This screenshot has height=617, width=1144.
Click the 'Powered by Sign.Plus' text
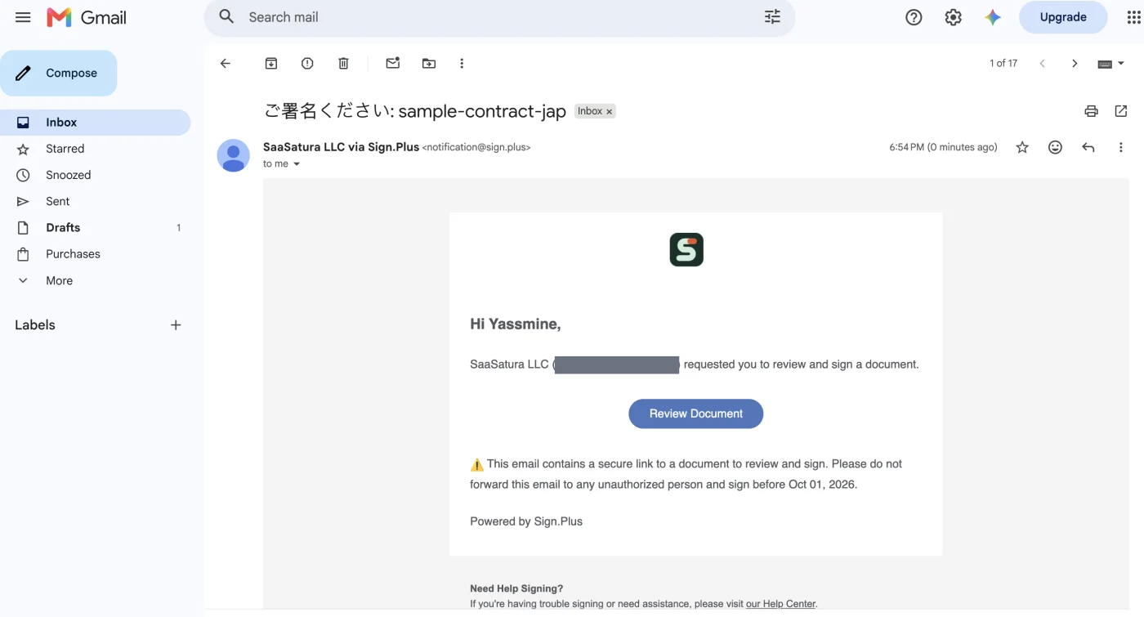click(526, 521)
